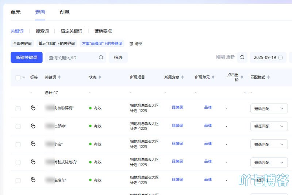Sort by 关键词 column
292x195 pixels.
[x=59, y=77]
